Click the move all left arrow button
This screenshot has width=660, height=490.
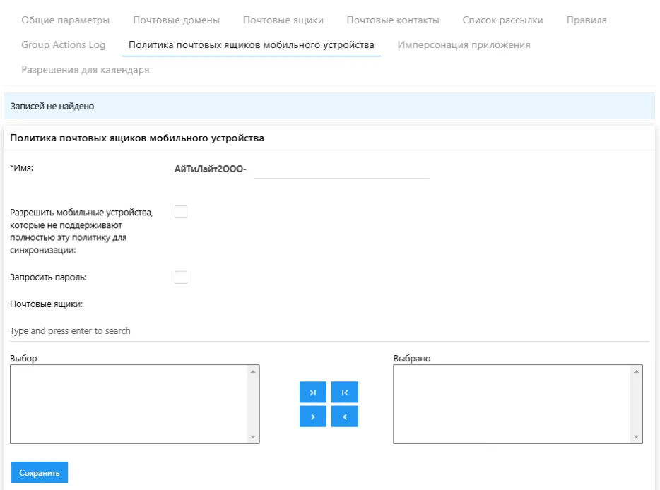(x=345, y=393)
